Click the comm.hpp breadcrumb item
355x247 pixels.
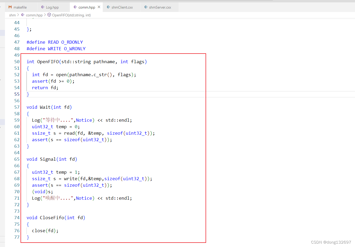34,15
